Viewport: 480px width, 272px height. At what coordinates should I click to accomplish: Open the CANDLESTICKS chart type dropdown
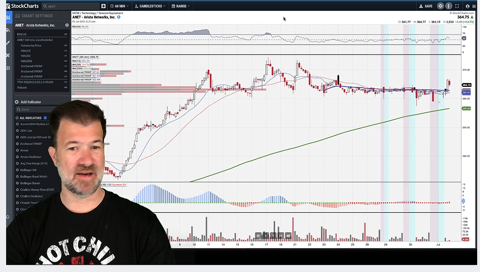click(150, 6)
